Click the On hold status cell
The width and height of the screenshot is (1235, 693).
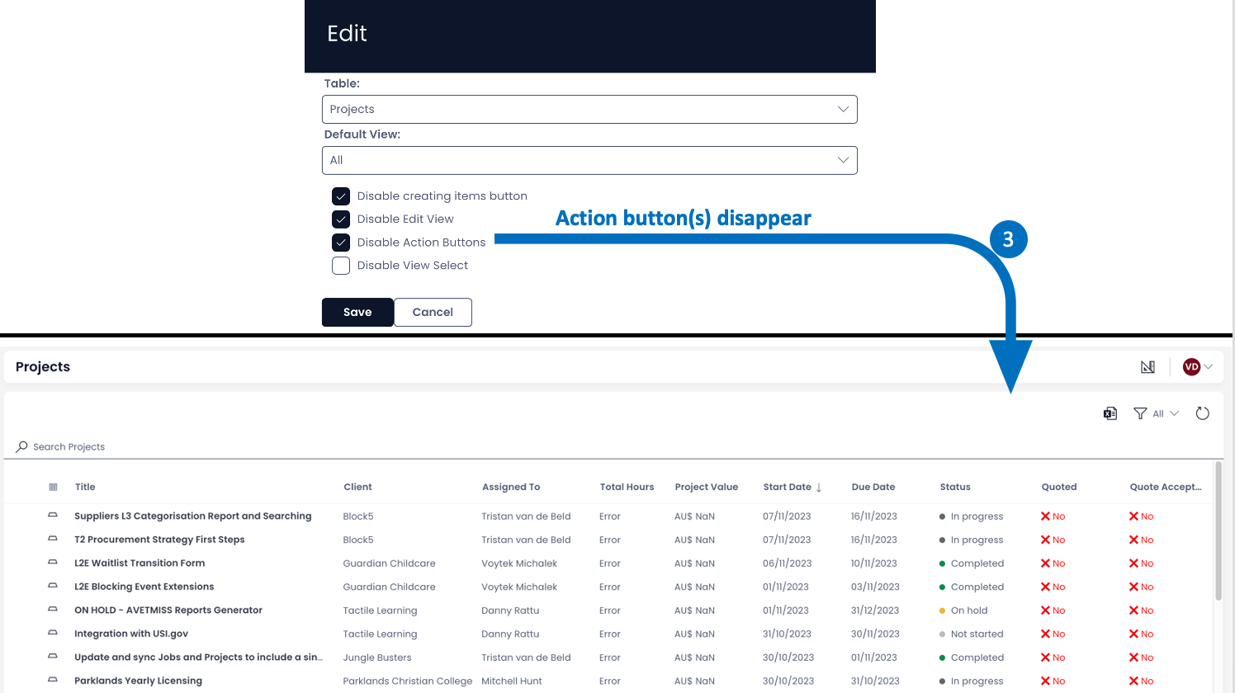[963, 610]
